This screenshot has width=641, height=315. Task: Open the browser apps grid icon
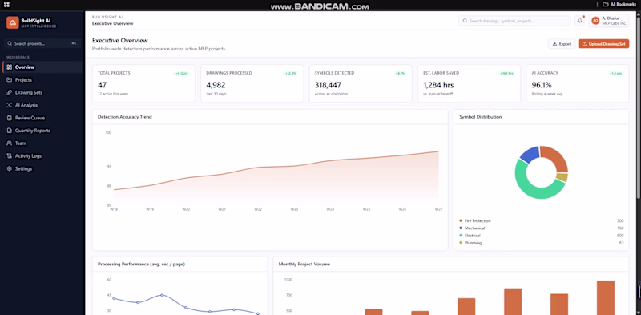click(x=7, y=5)
